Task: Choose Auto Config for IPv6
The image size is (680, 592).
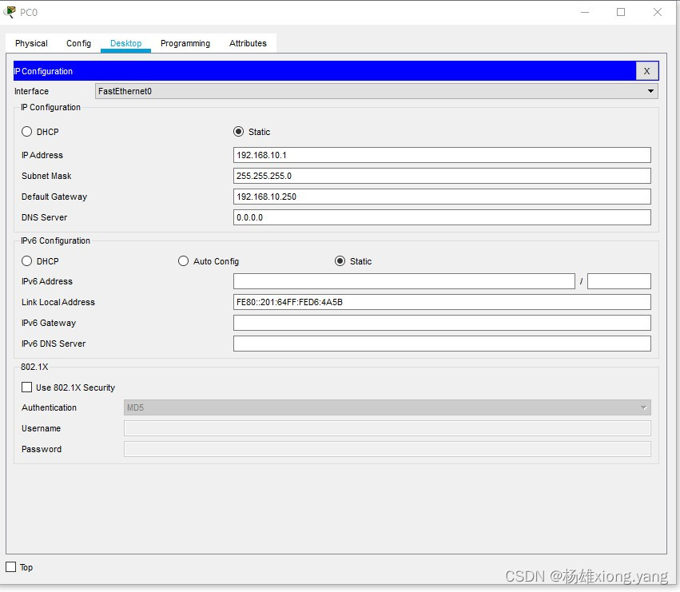Action: (184, 261)
